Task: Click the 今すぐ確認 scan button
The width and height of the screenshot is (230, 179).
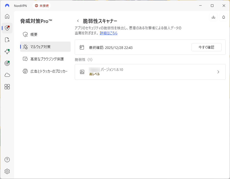Action: (206, 47)
